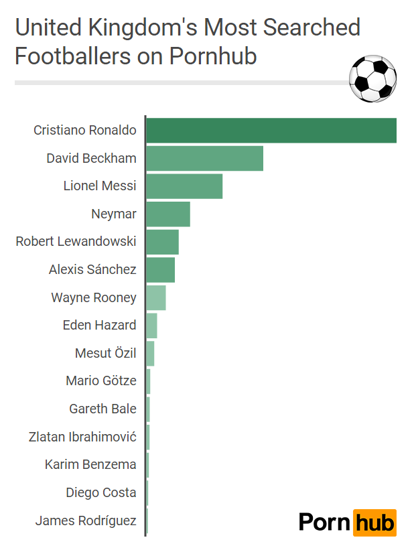Click the Cristiano Ronaldo label

[x=85, y=130]
